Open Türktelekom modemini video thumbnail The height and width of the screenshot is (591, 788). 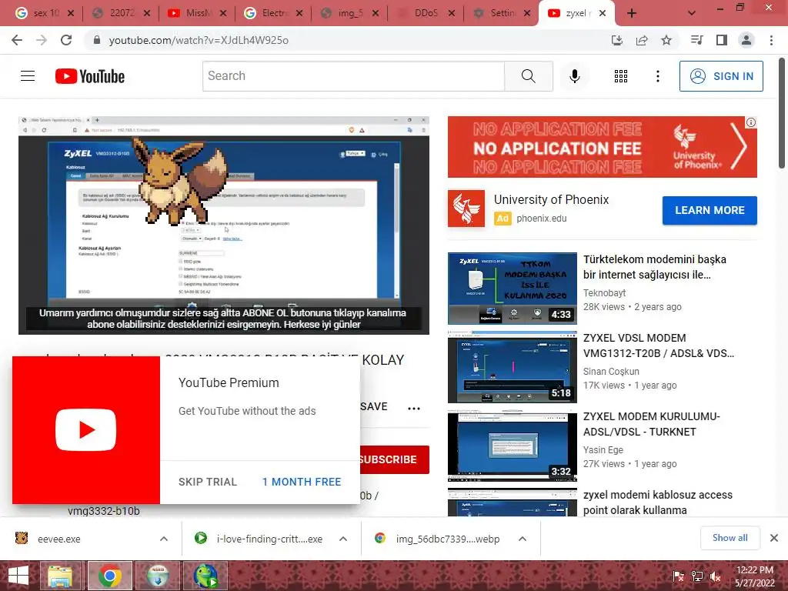[x=512, y=289]
